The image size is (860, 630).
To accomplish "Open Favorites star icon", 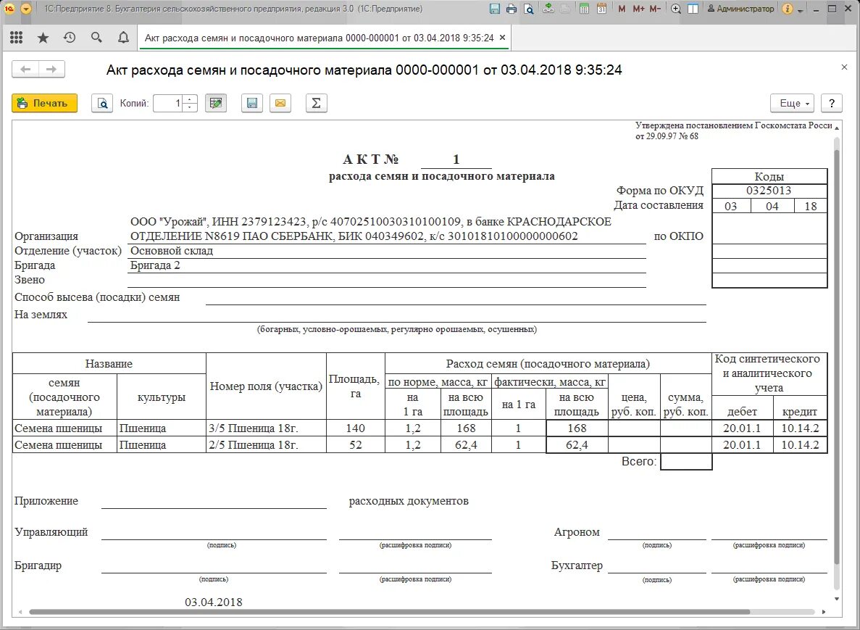I will pos(43,37).
